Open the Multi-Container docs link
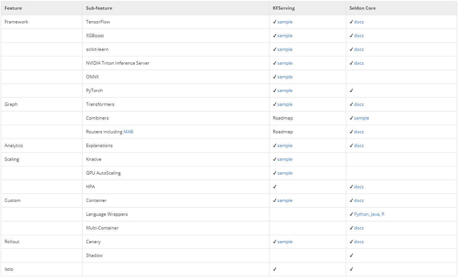 pyautogui.click(x=359, y=228)
